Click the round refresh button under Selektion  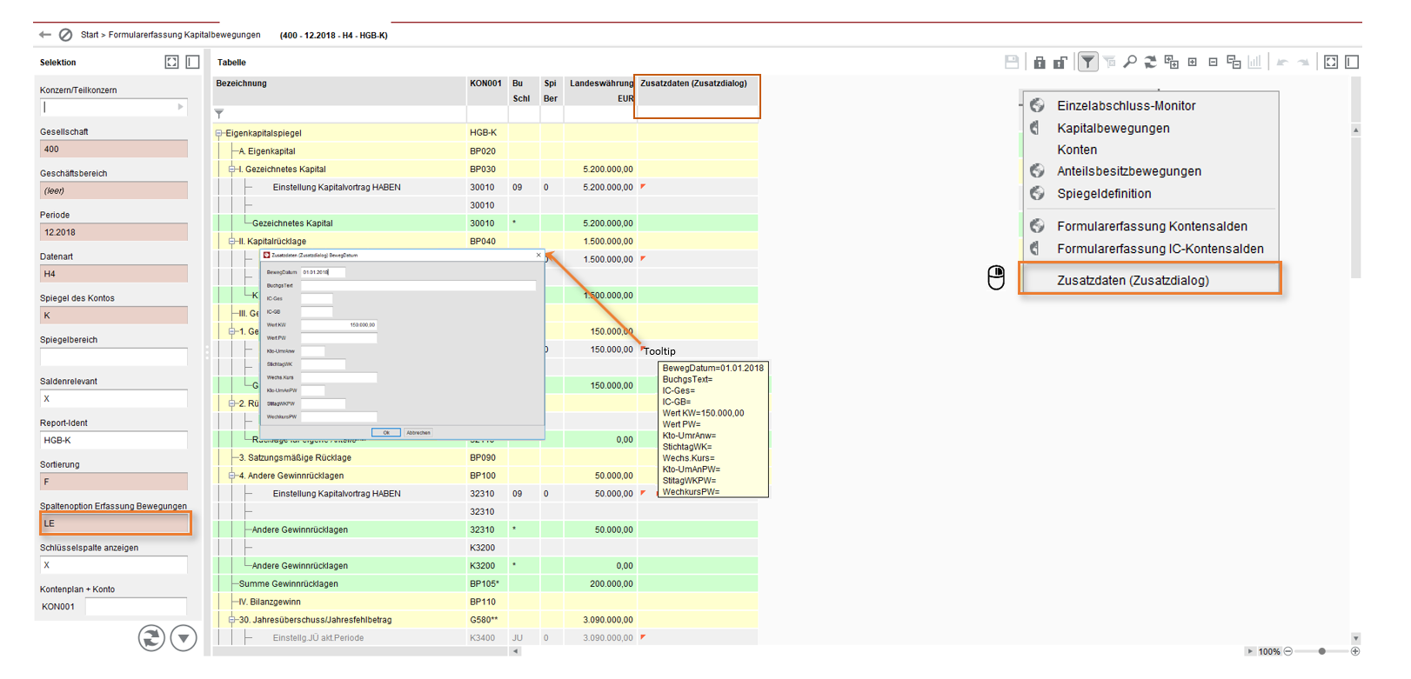(x=151, y=638)
